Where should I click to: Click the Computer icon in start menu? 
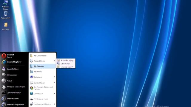[x=32, y=77]
